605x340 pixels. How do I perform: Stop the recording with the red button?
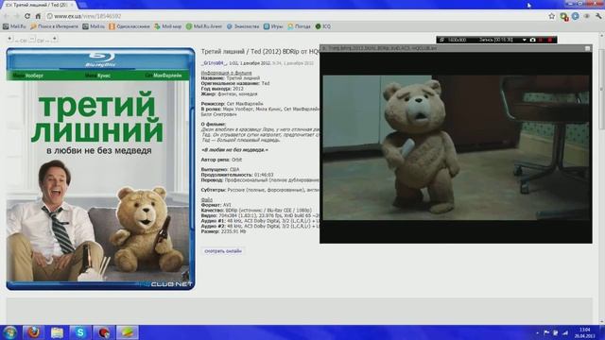pos(549,40)
